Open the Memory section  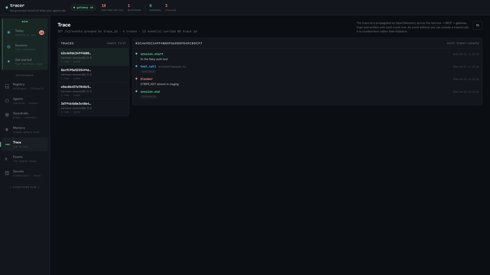pyautogui.click(x=25, y=129)
